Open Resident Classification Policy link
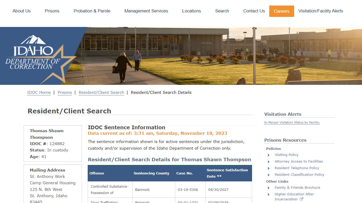362x203 pixels. tap(299, 175)
